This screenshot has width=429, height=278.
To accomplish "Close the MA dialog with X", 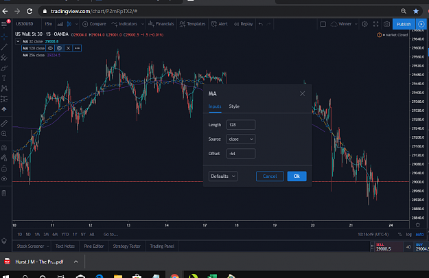I will (302, 94).
